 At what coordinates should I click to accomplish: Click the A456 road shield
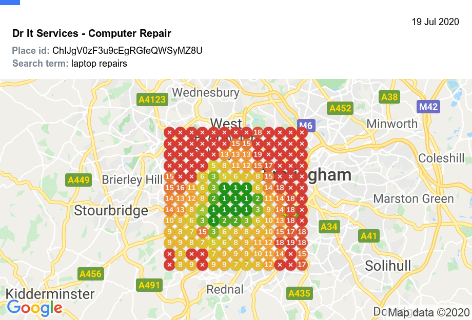pyautogui.click(x=90, y=274)
